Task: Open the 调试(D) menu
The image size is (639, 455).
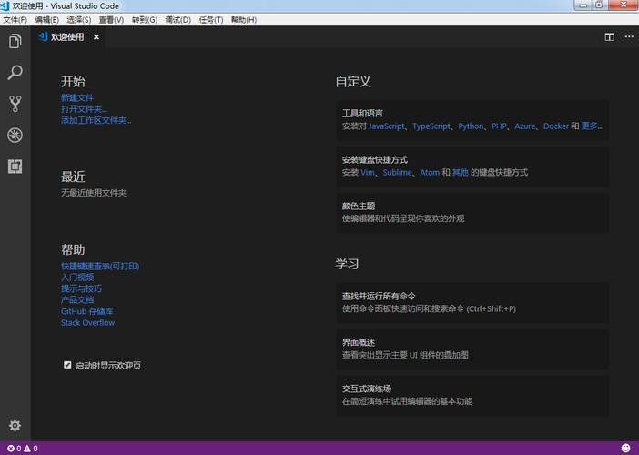Action: (178, 20)
